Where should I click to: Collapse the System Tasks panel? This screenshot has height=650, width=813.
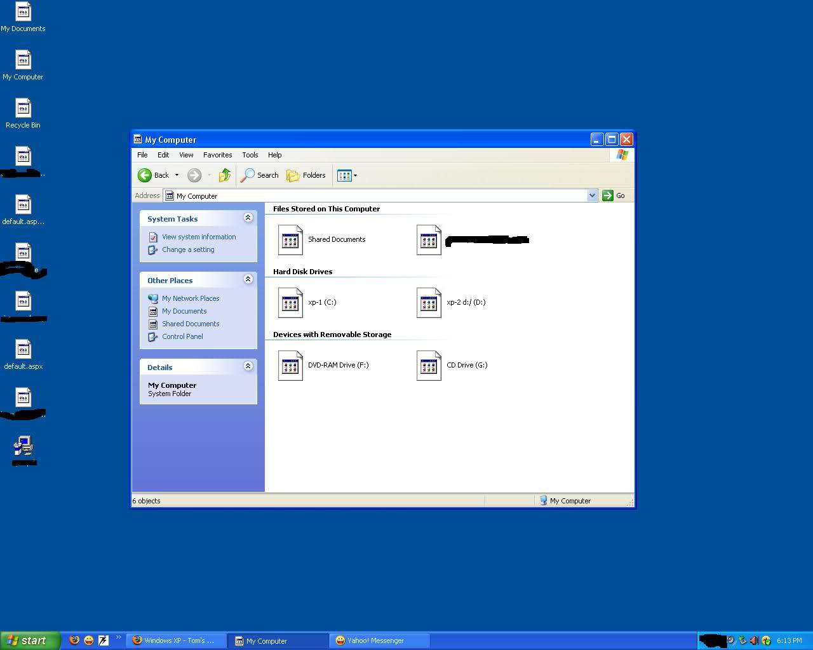[x=248, y=218]
